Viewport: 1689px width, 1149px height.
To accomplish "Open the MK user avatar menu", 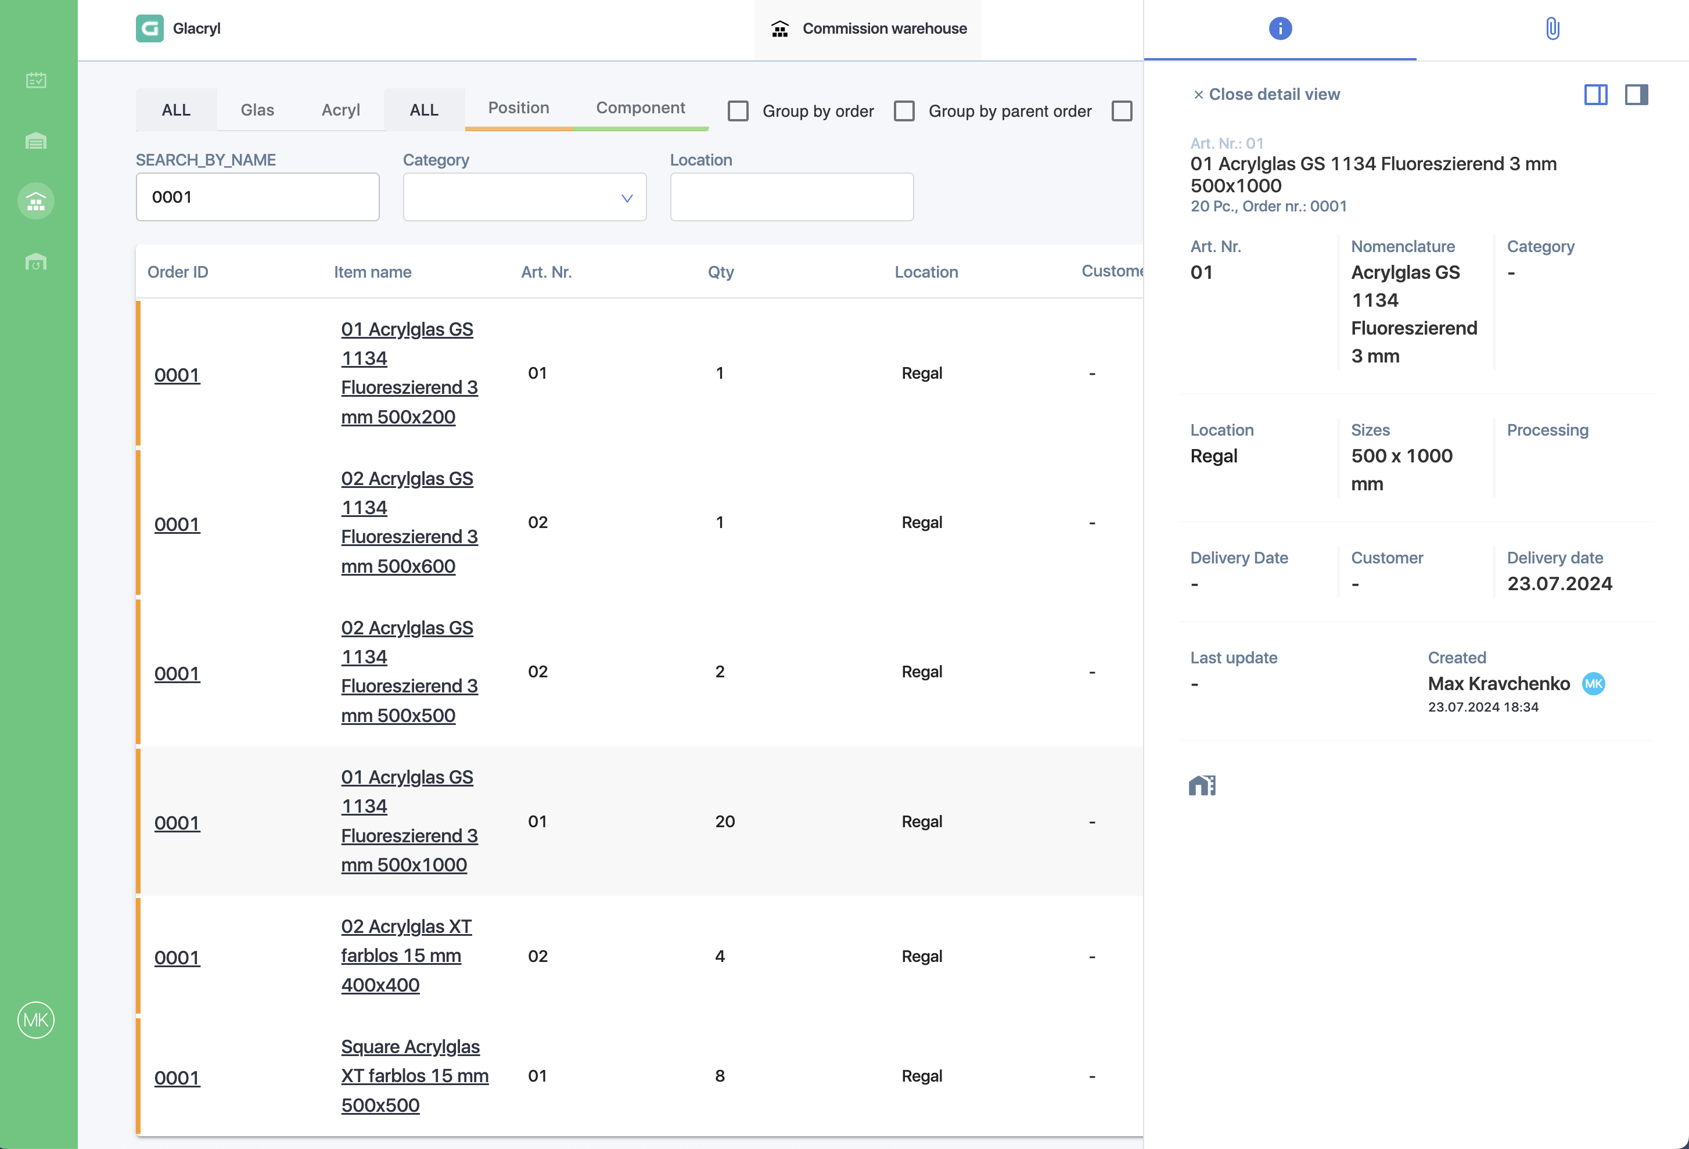I will click(x=35, y=1021).
